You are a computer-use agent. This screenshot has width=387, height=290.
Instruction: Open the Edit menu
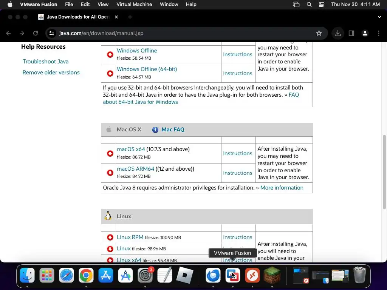(x=85, y=5)
